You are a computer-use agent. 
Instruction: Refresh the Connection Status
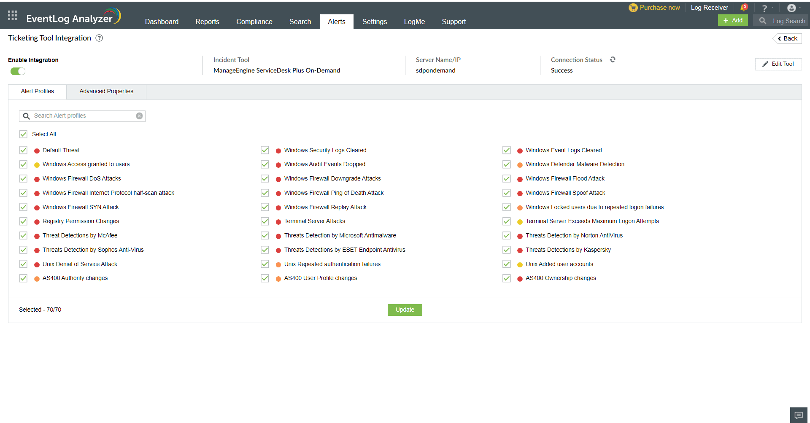tap(613, 59)
